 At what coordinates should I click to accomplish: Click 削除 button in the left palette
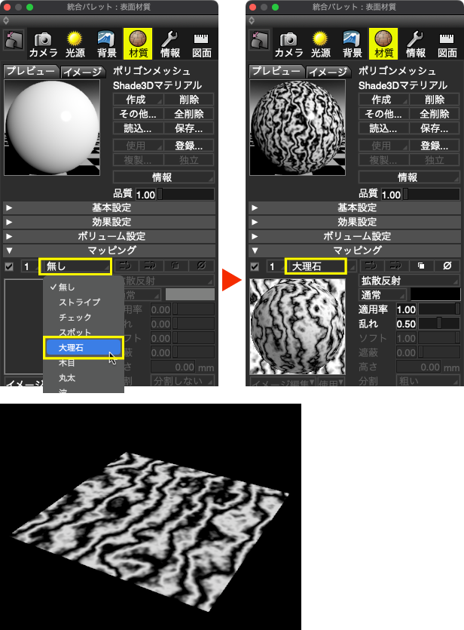pos(189,100)
